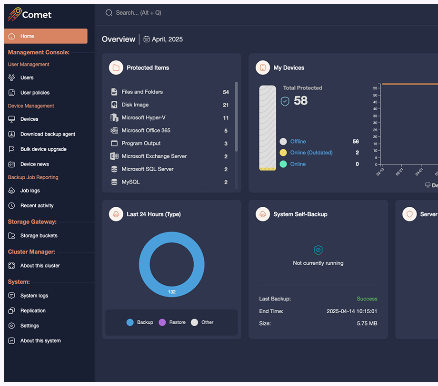This screenshot has width=438, height=386.
Task: Open the Device news page
Action: coord(35,164)
